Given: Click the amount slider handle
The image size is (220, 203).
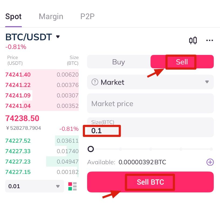Looking at the screenshot, I should (91, 149).
